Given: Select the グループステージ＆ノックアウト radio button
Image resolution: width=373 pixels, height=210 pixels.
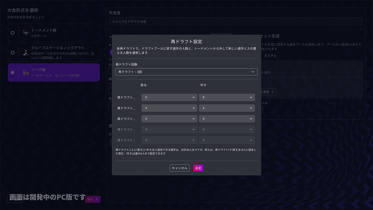Looking at the screenshot, I should pos(12,53).
